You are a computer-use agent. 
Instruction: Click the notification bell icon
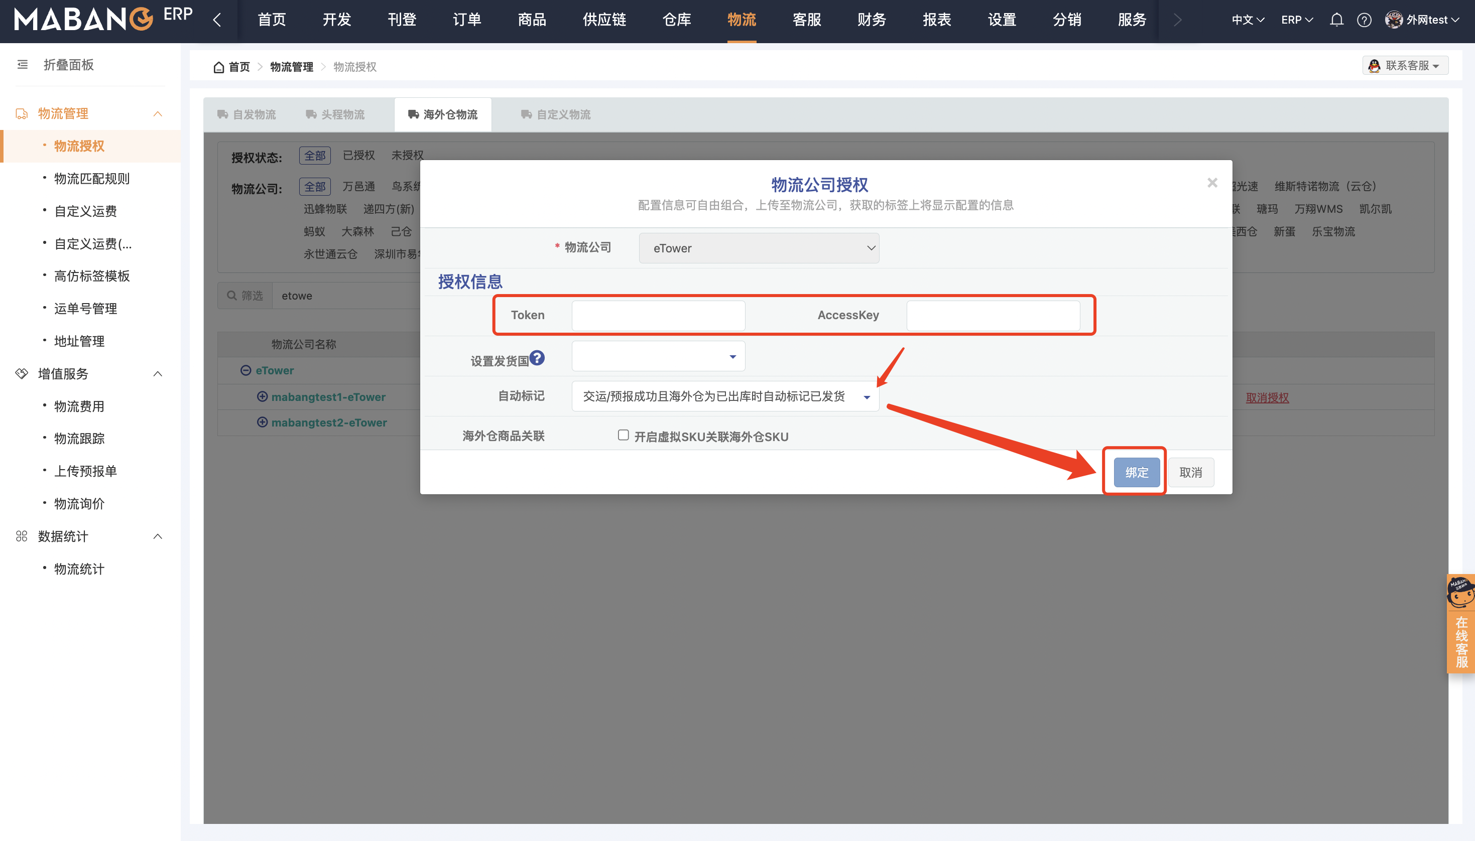click(1336, 20)
